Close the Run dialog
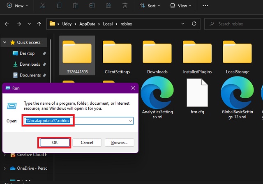 coord(133,88)
